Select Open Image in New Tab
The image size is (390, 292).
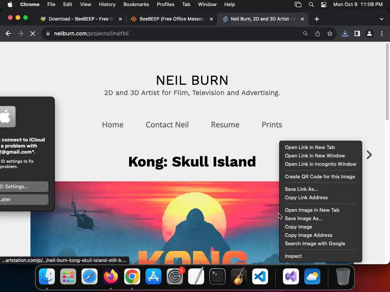[x=321, y=210]
